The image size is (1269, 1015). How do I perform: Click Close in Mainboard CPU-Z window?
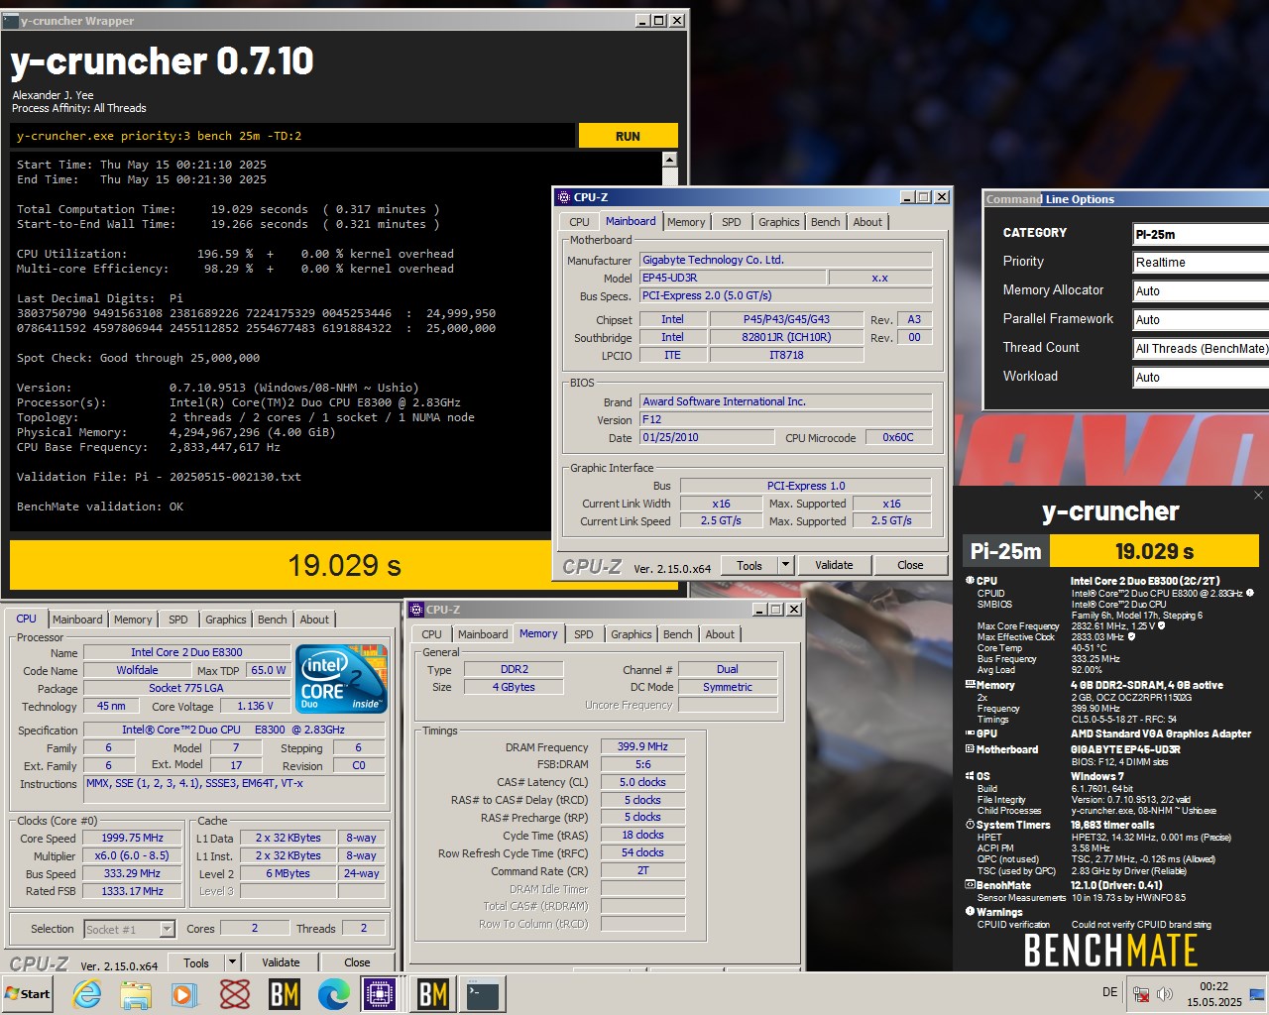tap(910, 565)
